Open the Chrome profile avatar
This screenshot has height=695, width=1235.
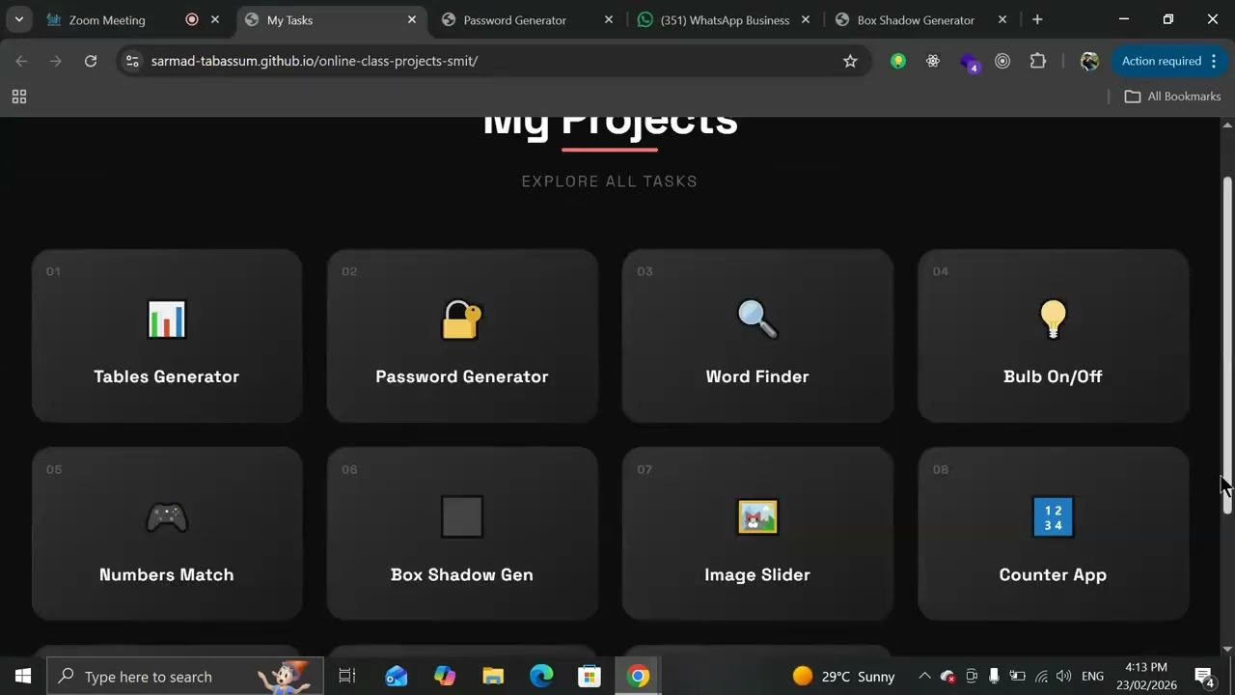coord(1089,61)
